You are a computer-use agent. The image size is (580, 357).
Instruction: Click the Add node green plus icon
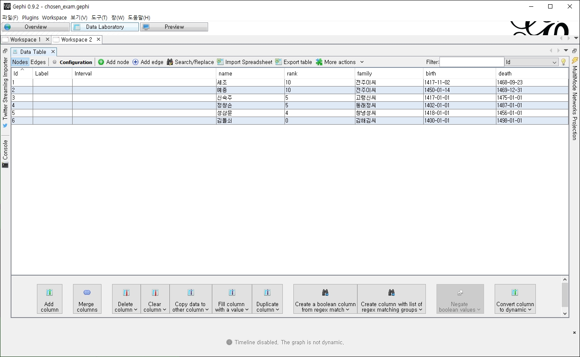click(101, 62)
